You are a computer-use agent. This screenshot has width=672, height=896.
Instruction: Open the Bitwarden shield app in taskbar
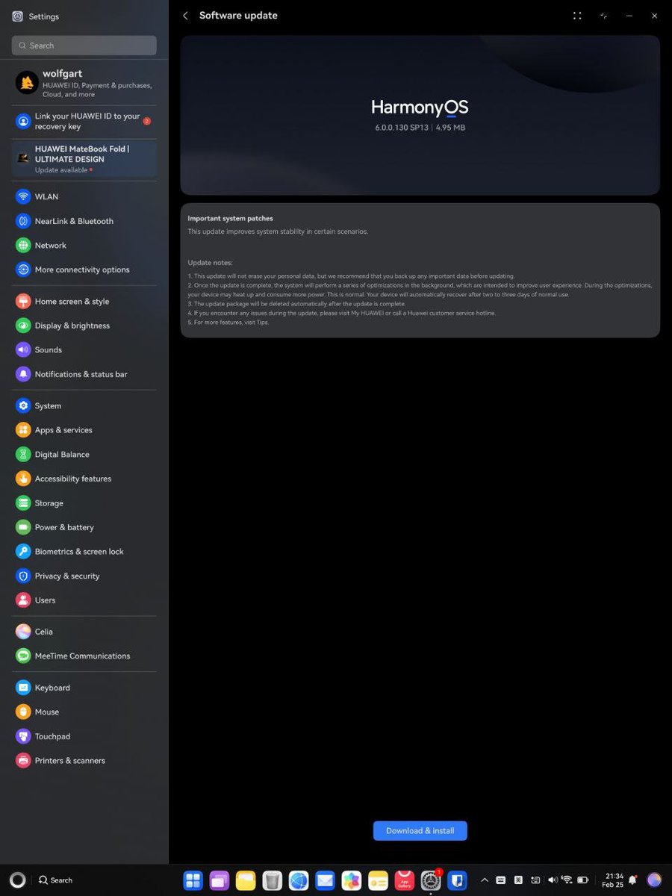coord(458,880)
